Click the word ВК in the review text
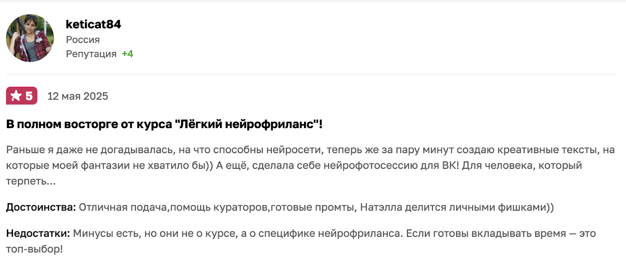This screenshot has width=626, height=263. (x=450, y=165)
